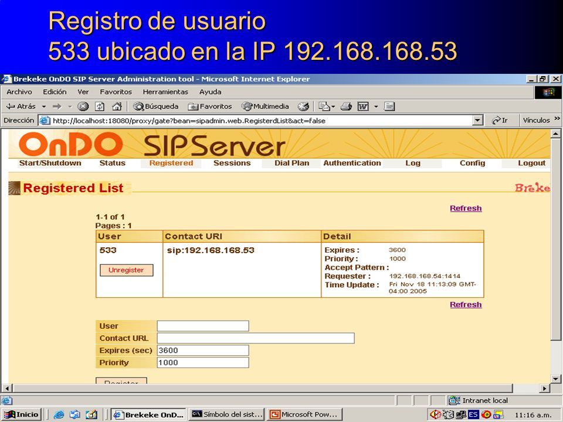Click the Contact URL input field
Screen dimensions: 563x422
[256, 338]
